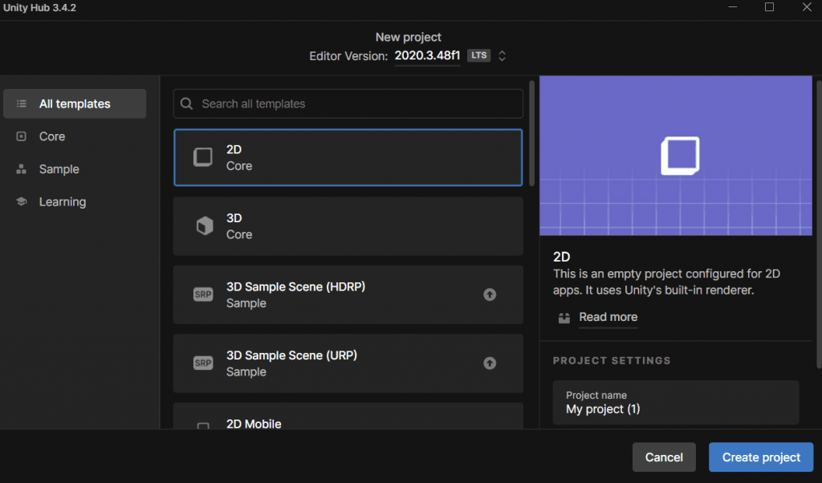Click the magnifier icon in search bar

187,103
